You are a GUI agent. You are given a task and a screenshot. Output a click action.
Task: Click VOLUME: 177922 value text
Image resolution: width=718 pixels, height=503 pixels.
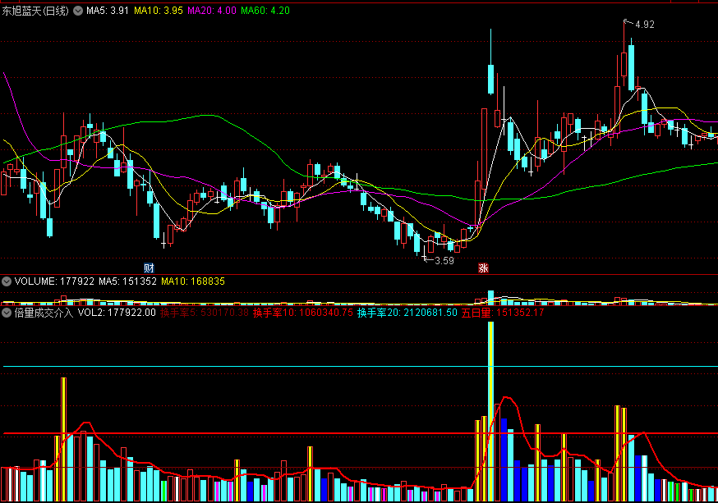click(x=54, y=281)
